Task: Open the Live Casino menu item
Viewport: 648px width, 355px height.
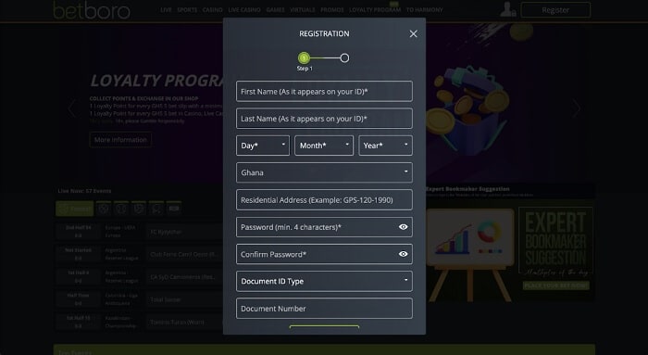Action: pyautogui.click(x=244, y=10)
